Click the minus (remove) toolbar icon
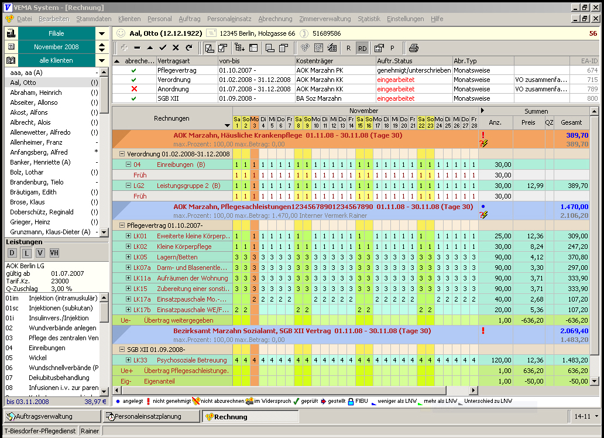Viewport: 604px width, 438px height. pos(137,48)
